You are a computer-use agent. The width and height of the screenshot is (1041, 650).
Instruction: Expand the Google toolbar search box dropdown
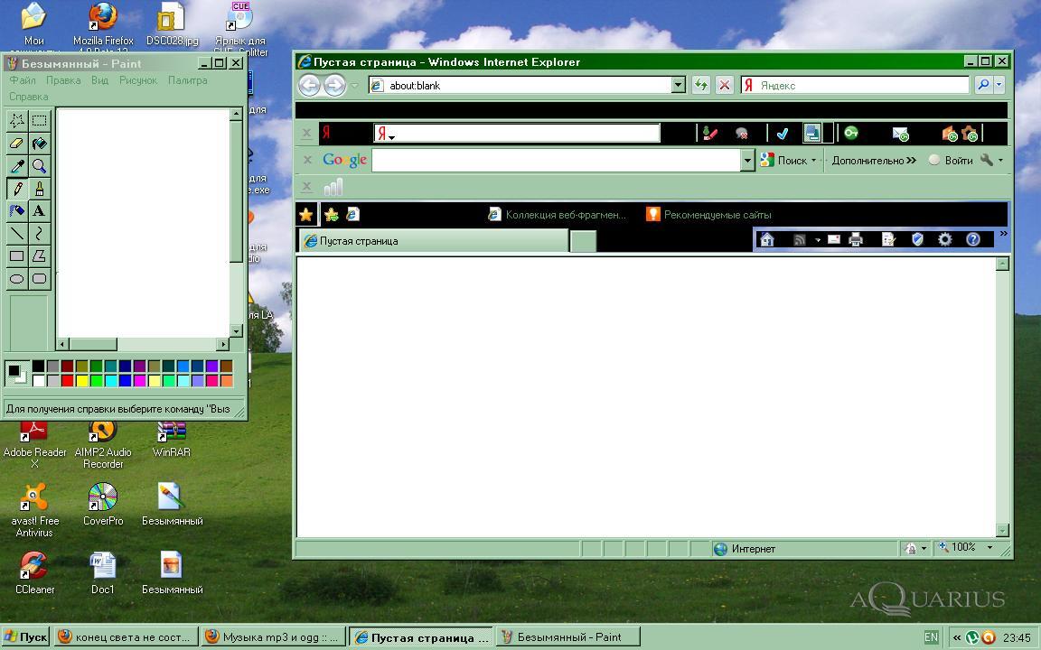click(x=748, y=160)
